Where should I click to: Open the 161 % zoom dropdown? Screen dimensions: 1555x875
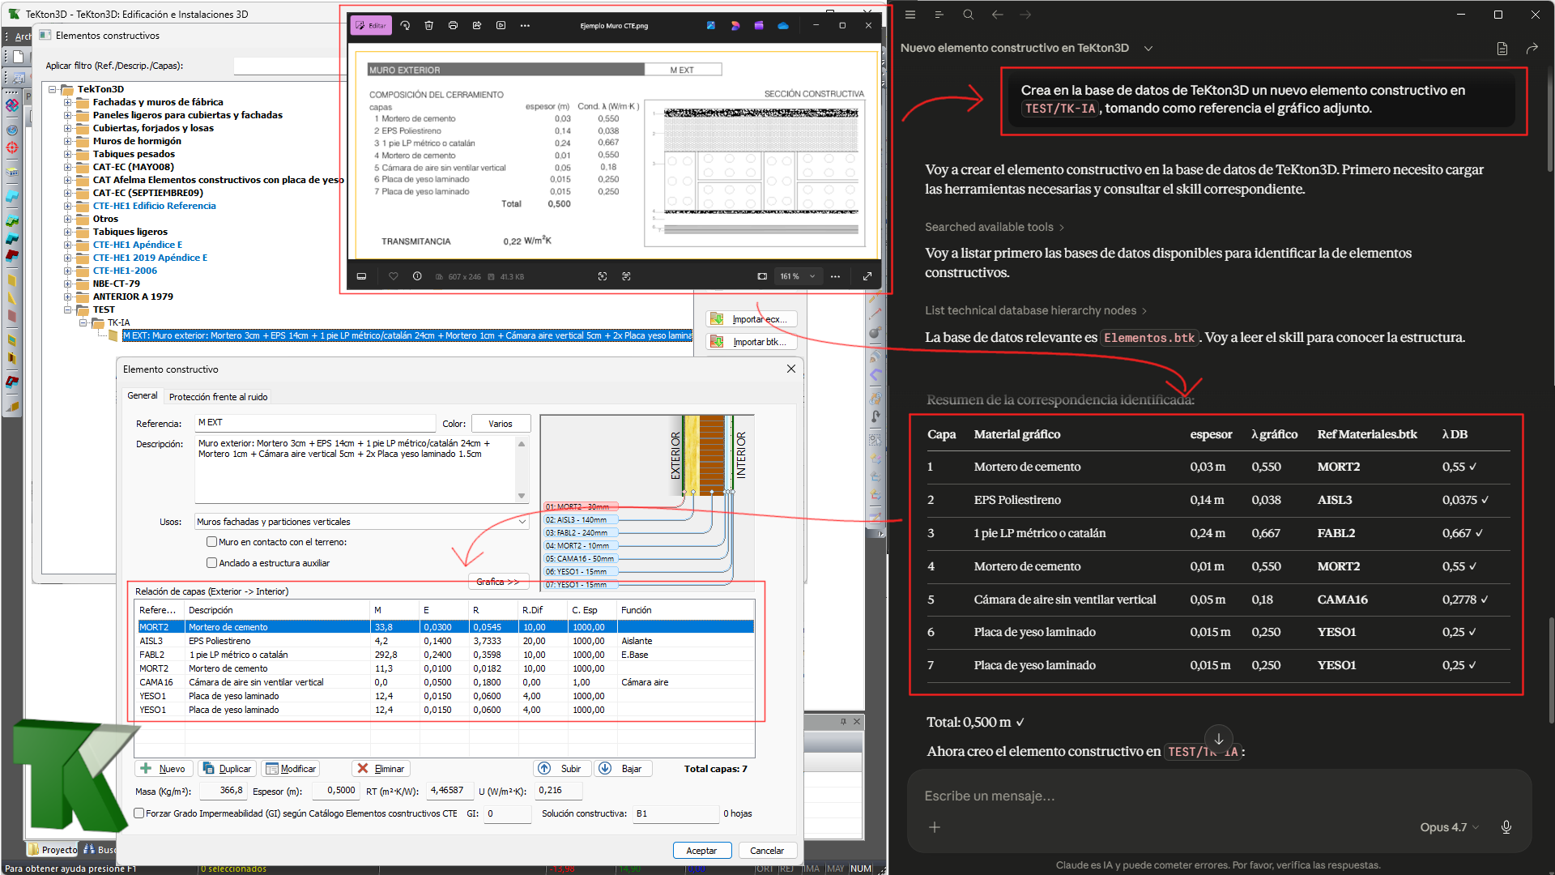pyautogui.click(x=798, y=276)
